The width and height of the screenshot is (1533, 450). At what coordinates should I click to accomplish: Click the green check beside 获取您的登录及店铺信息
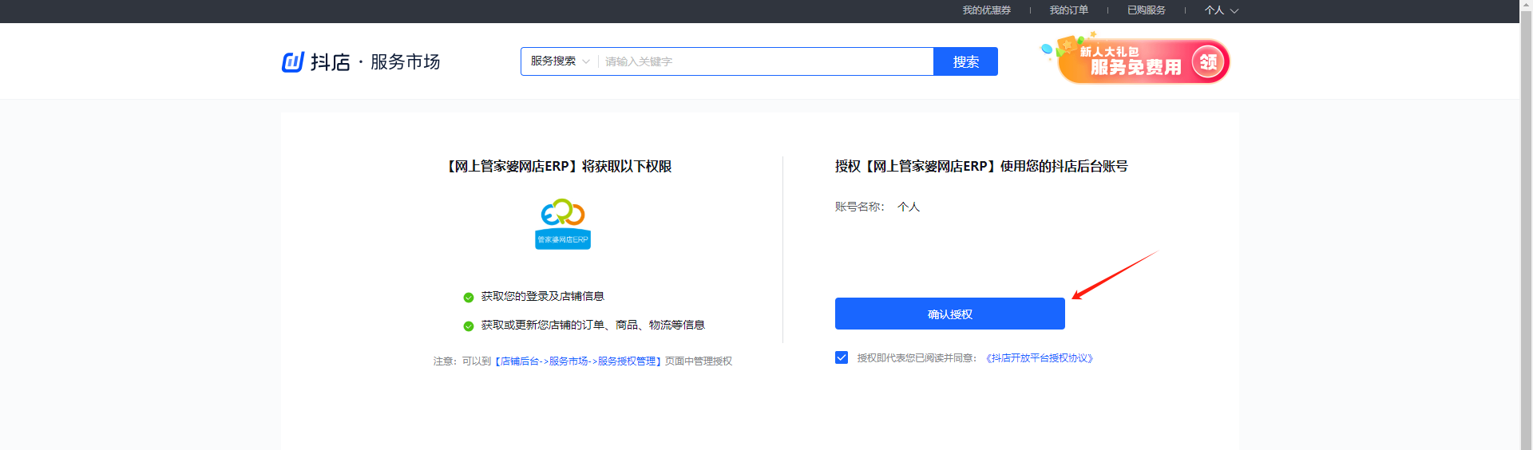[469, 298]
